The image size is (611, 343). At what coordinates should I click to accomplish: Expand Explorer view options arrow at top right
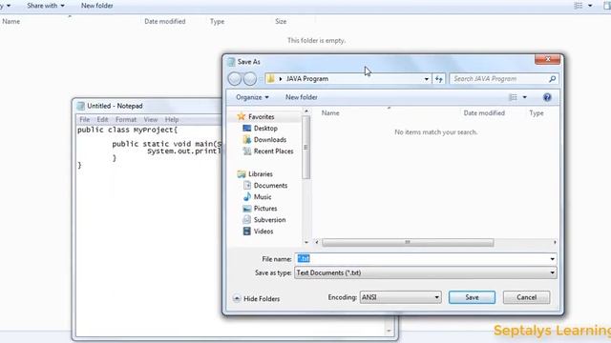click(x=590, y=6)
